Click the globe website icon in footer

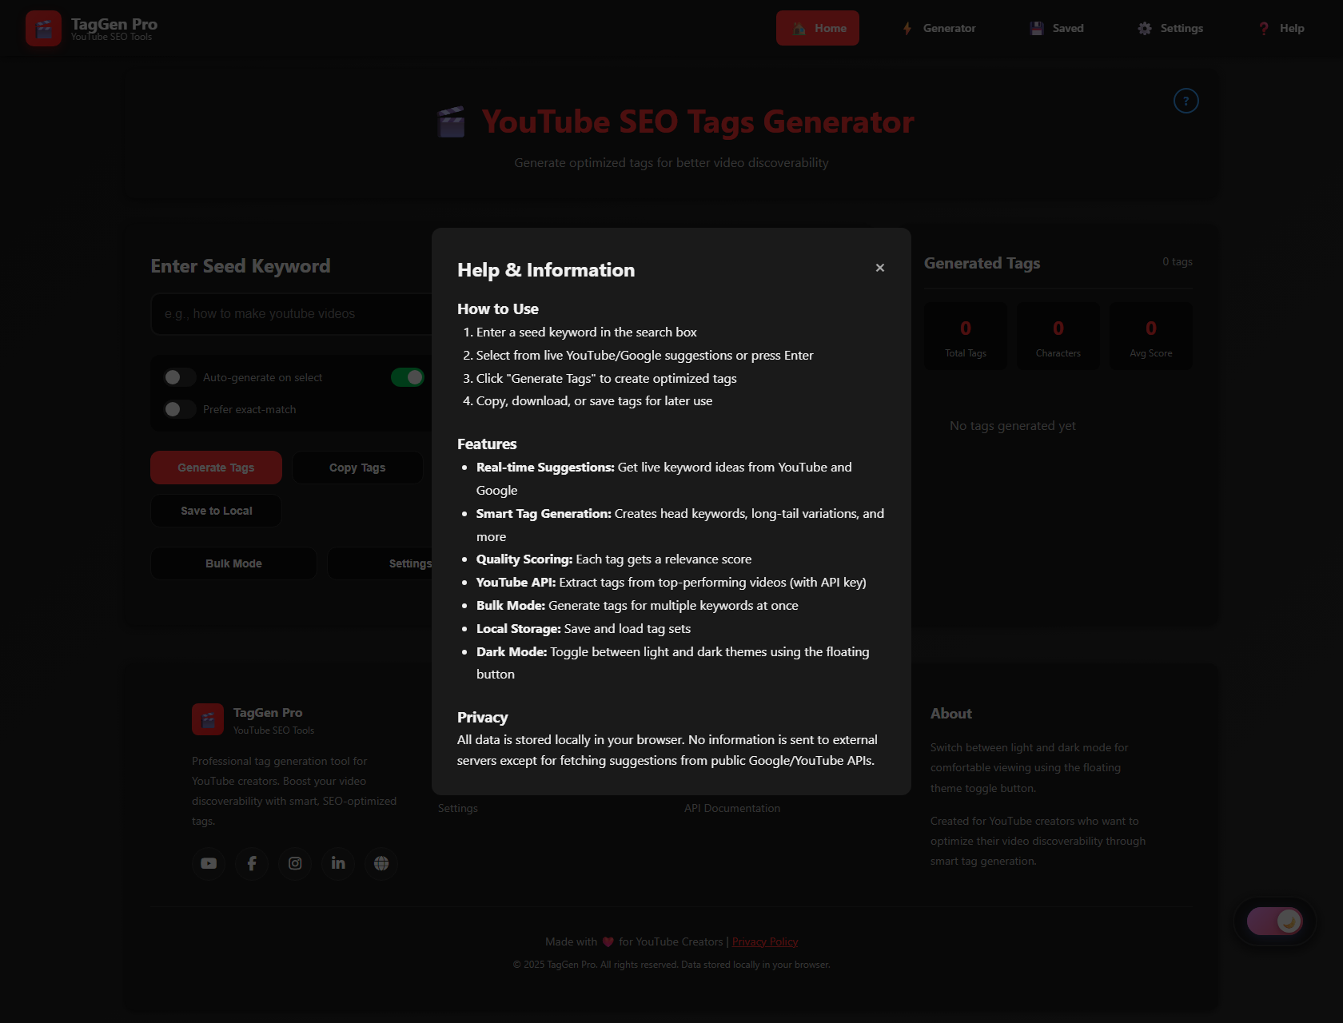coord(381,863)
